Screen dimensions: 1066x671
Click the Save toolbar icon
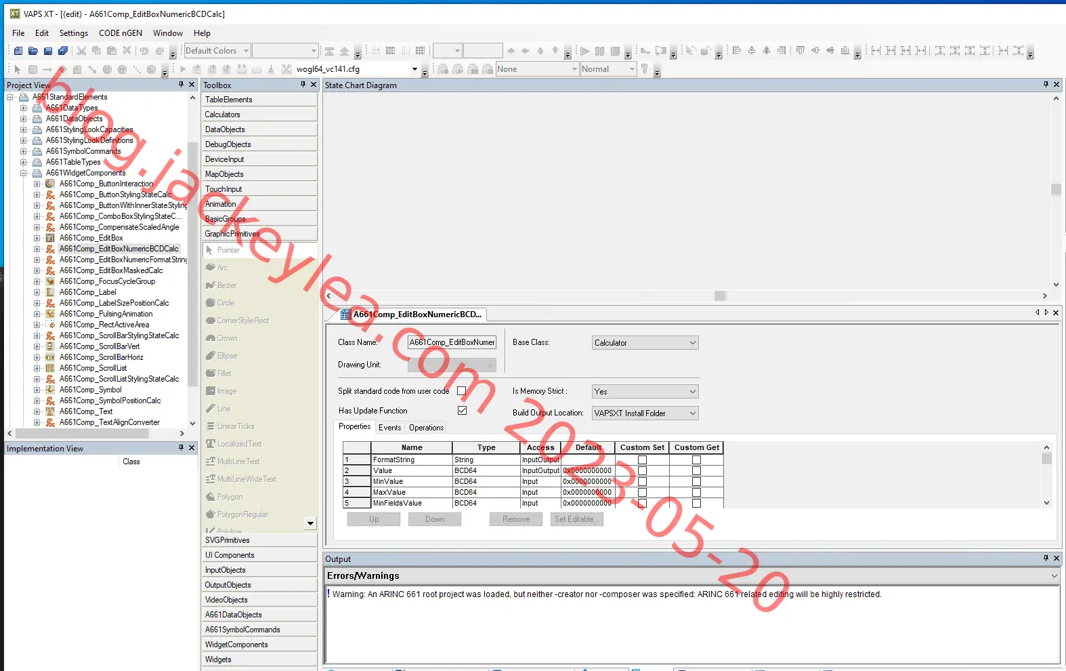[48, 51]
